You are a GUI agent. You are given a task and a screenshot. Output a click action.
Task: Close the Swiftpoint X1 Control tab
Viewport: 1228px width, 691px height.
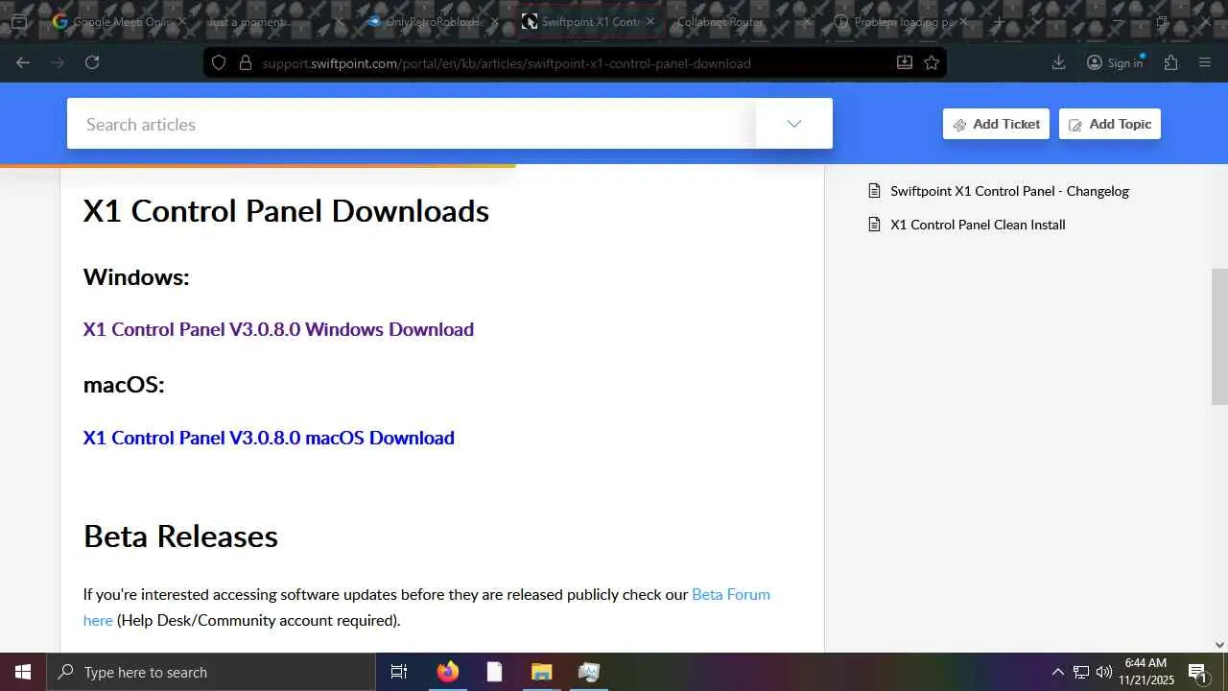coord(650,21)
